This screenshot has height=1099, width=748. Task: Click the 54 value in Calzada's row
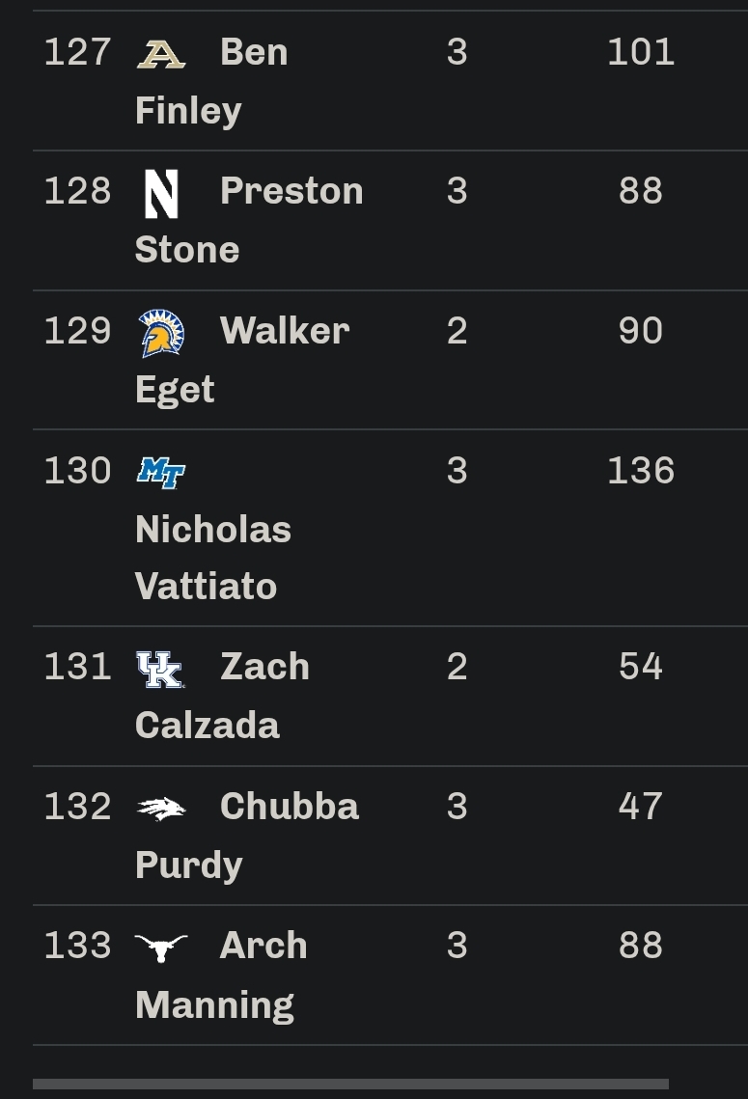[x=641, y=667]
